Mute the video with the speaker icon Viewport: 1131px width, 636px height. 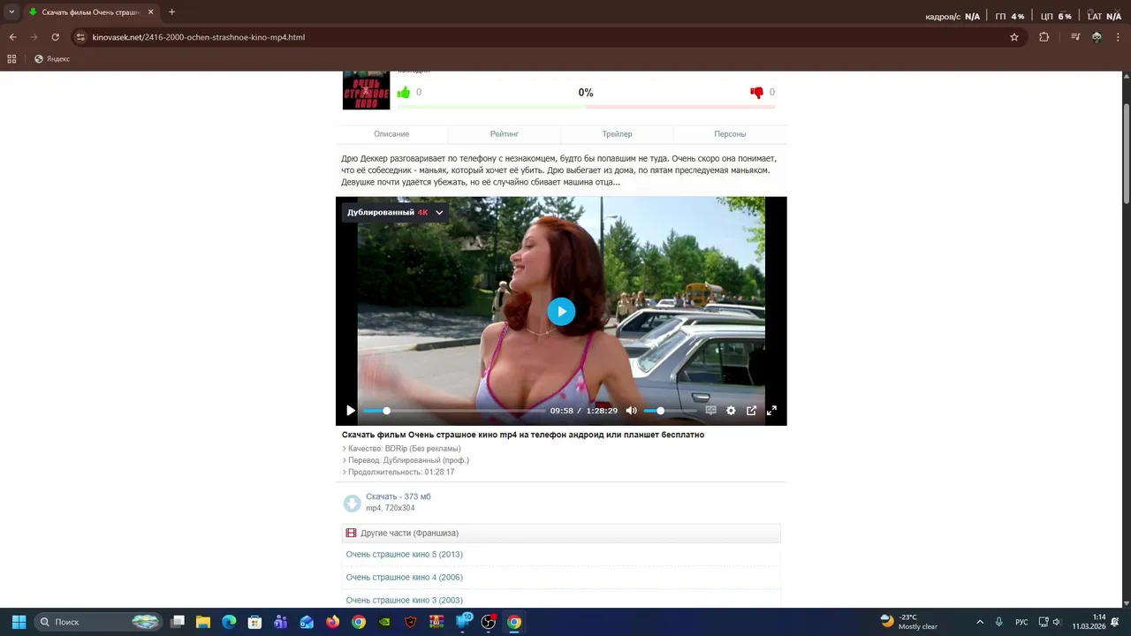631,411
